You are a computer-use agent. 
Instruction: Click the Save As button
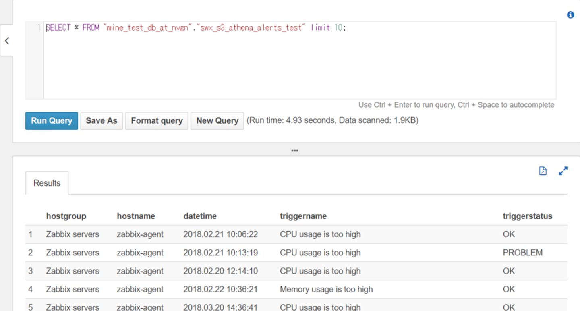pyautogui.click(x=101, y=121)
